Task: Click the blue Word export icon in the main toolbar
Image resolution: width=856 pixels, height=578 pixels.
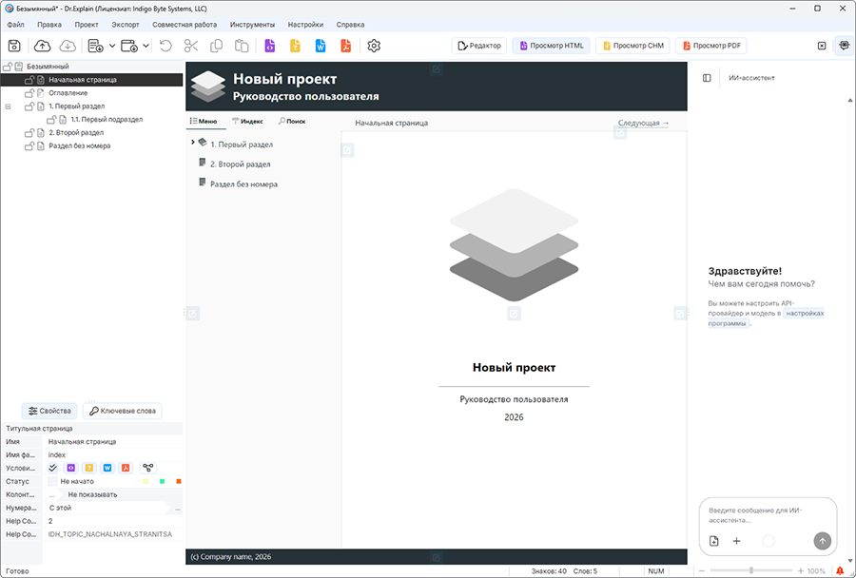Action: (321, 46)
